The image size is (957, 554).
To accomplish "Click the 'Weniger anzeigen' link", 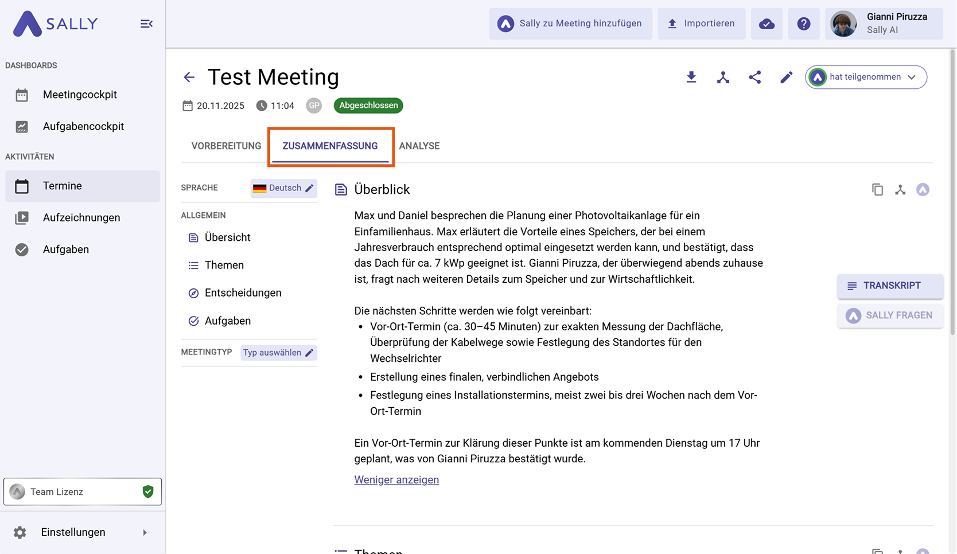I will coord(396,479).
